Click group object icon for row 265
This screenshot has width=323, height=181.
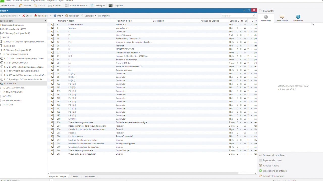pyautogui.click(x=52, y=154)
